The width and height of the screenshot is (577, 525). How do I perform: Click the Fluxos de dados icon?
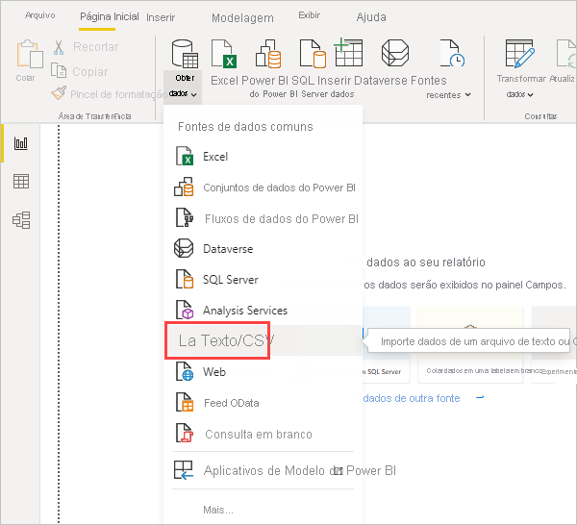tap(185, 218)
